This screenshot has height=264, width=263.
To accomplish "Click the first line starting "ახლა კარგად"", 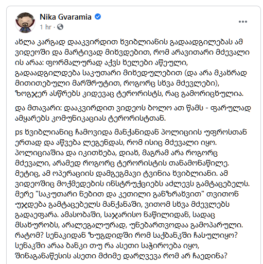I will pyautogui.click(x=129, y=42).
